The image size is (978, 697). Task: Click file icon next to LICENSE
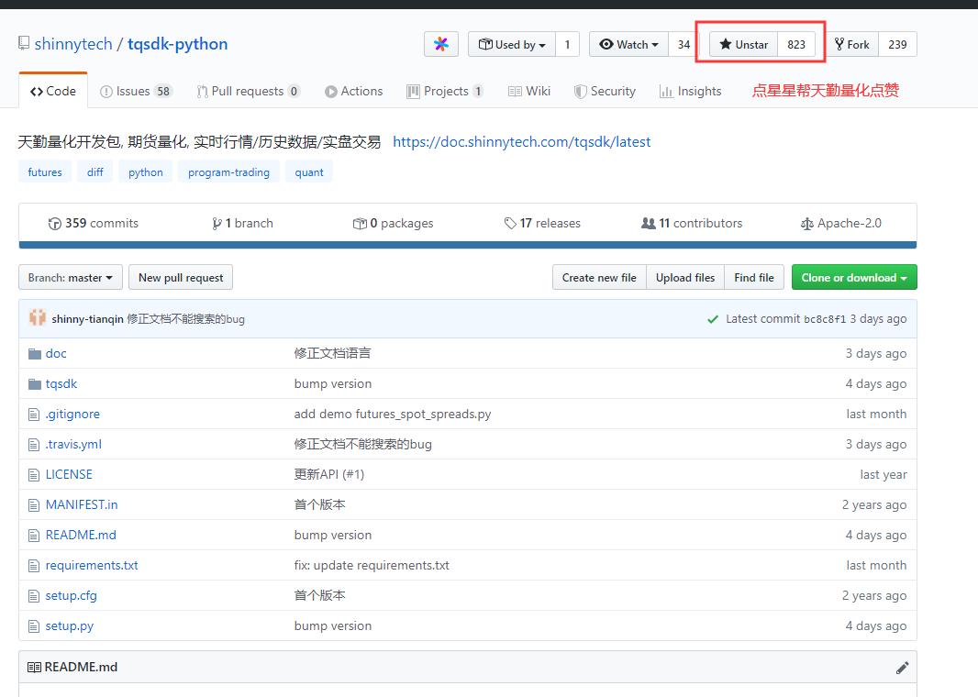[x=34, y=475]
